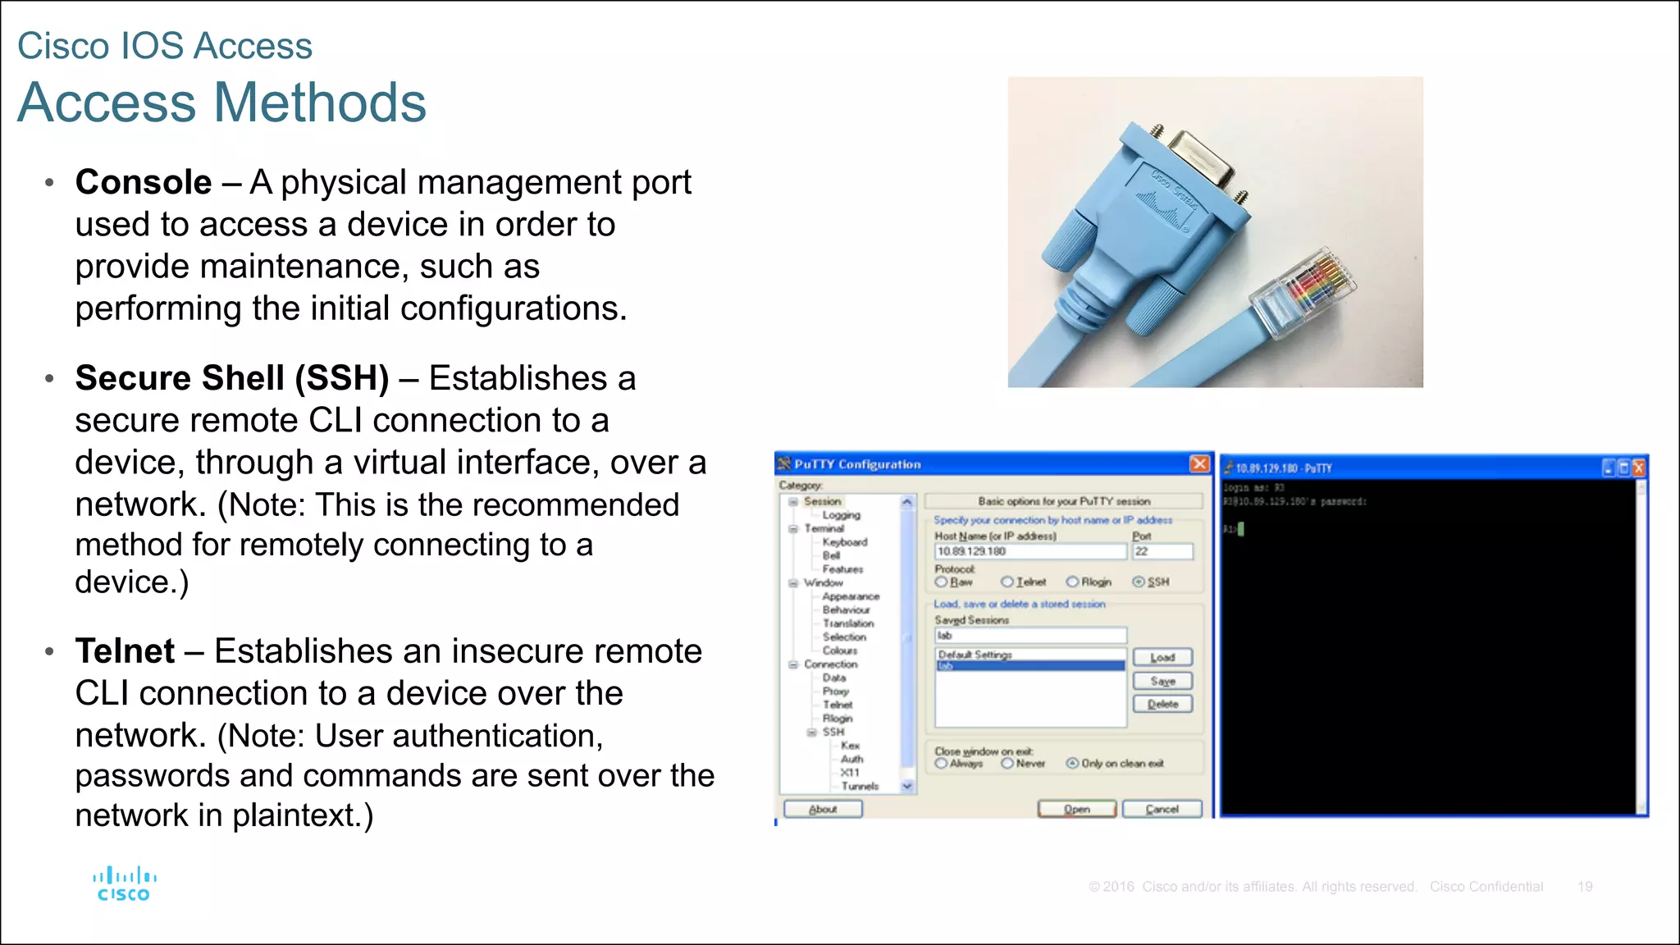
Task: Select the Colours category item
Action: [839, 651]
